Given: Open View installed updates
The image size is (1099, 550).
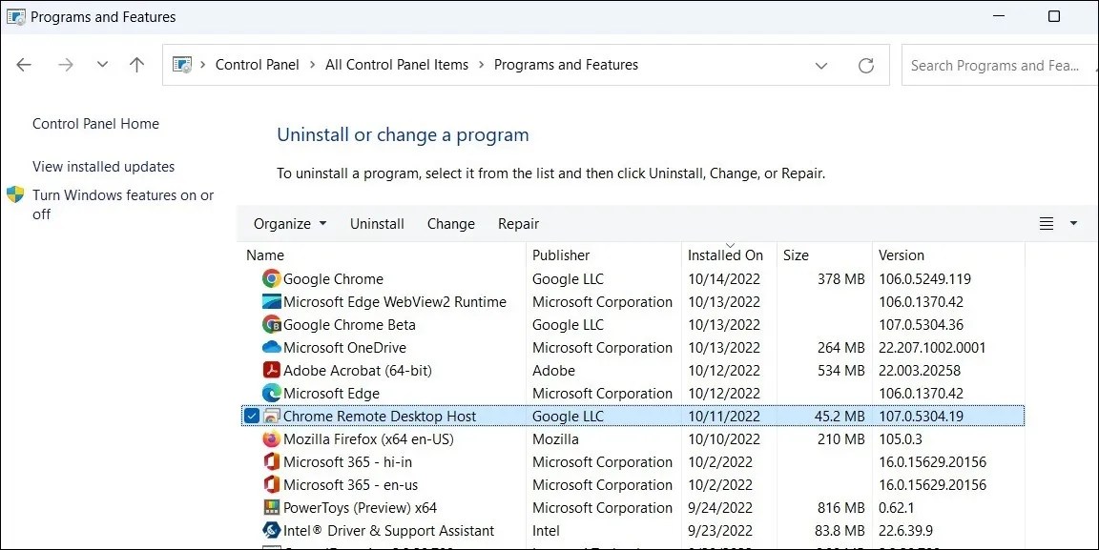Looking at the screenshot, I should pyautogui.click(x=103, y=166).
